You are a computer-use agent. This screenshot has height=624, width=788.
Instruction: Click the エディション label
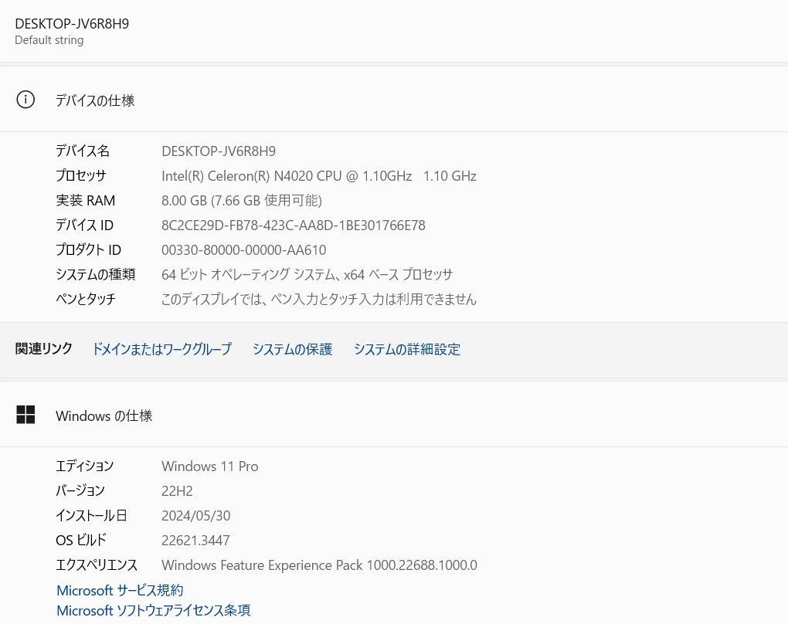(x=85, y=466)
